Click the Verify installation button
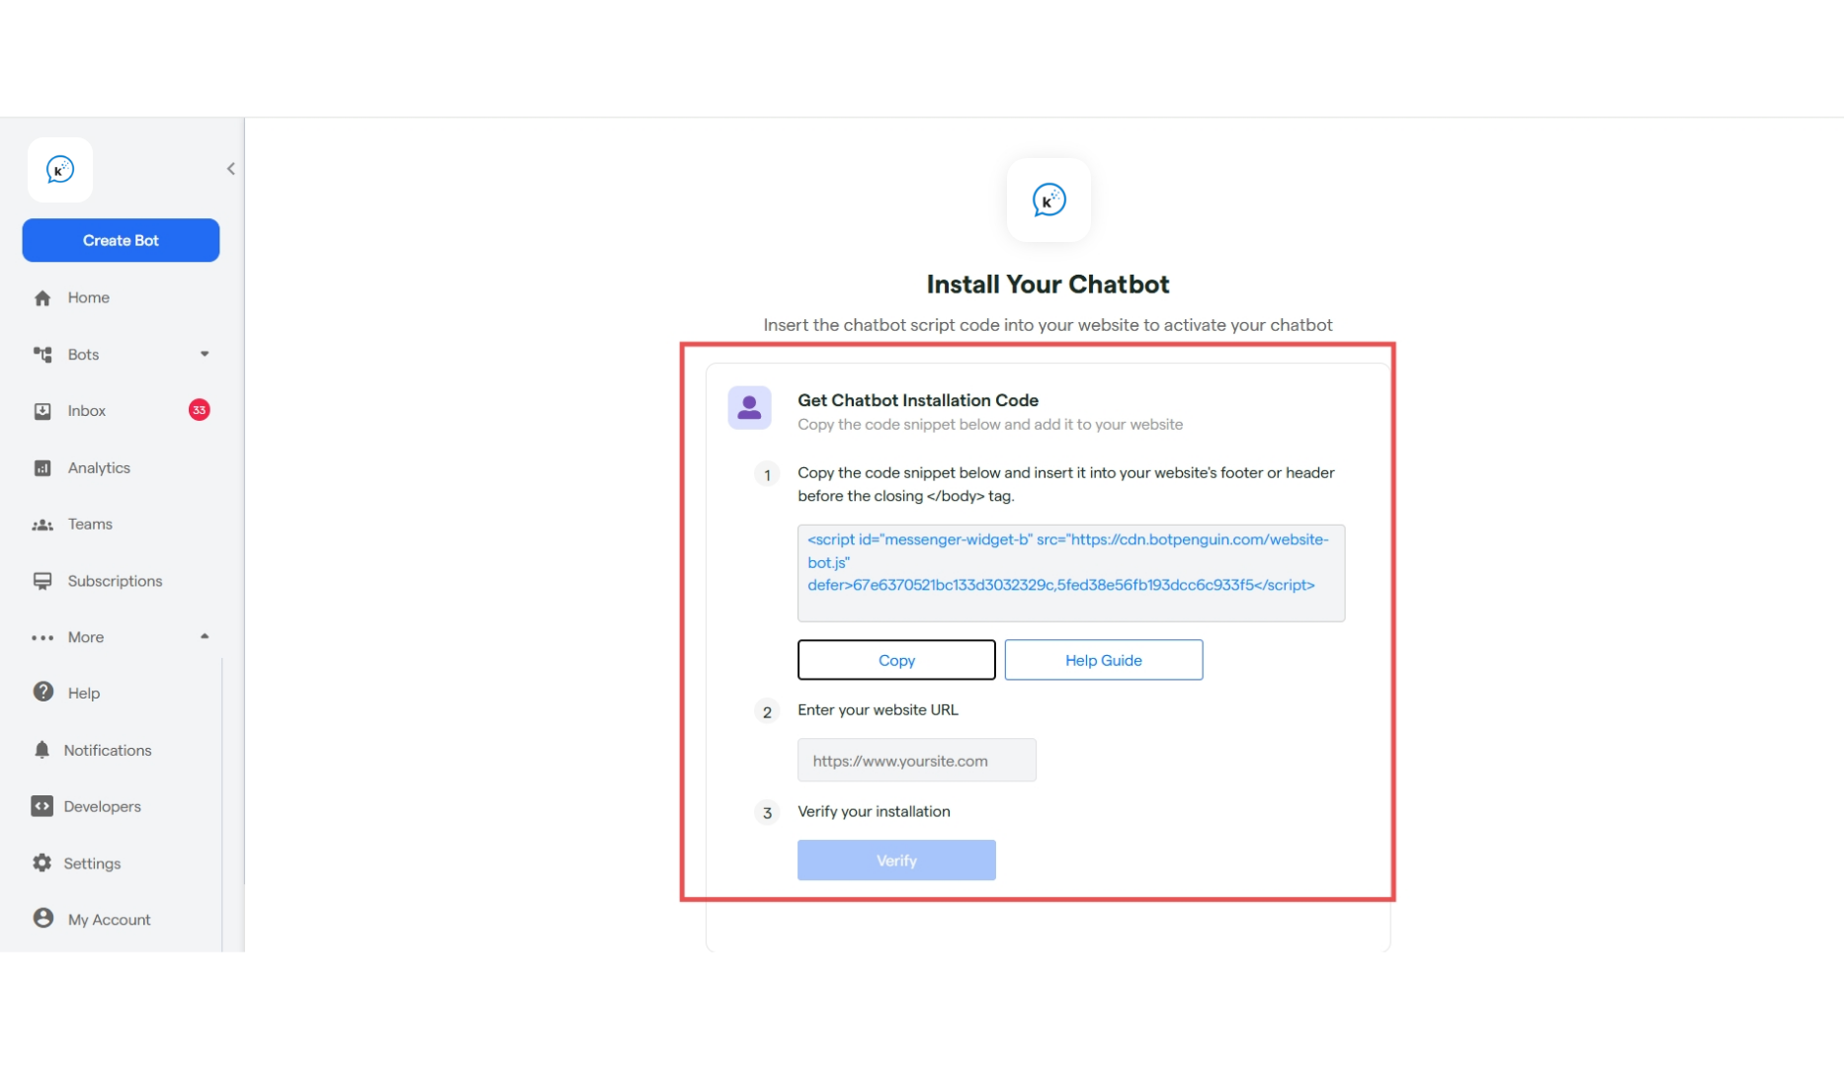 (896, 861)
